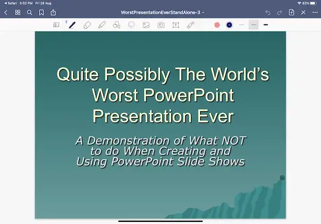
Task: Activate the laser pointer tool
Action: coord(190,25)
